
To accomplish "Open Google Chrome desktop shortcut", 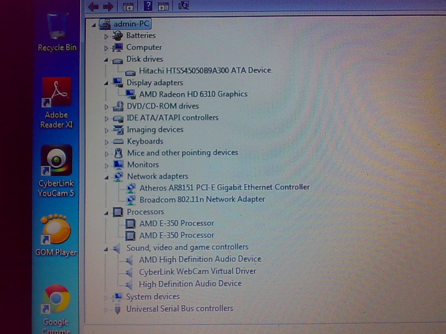I will (56, 309).
